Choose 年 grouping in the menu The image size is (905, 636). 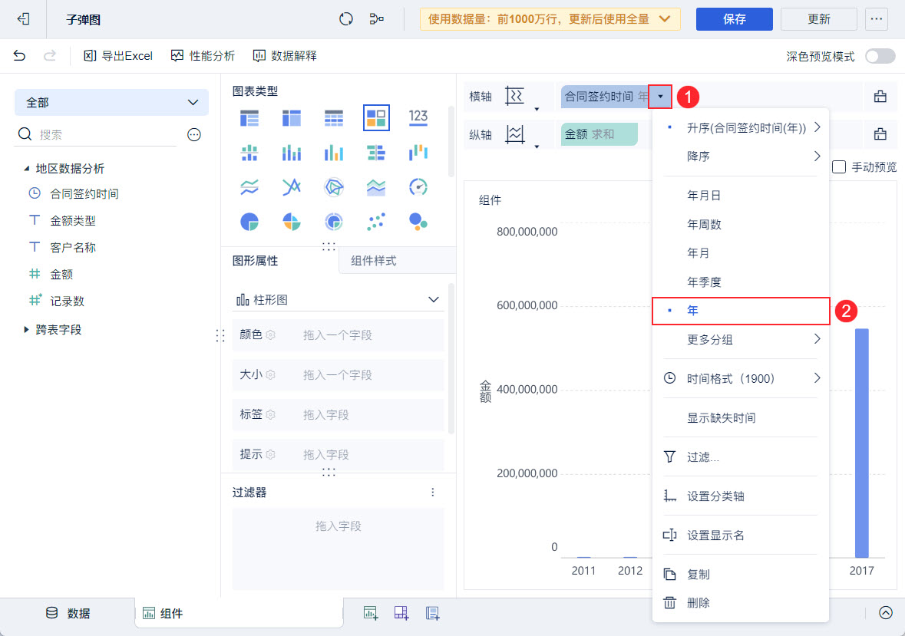click(741, 311)
